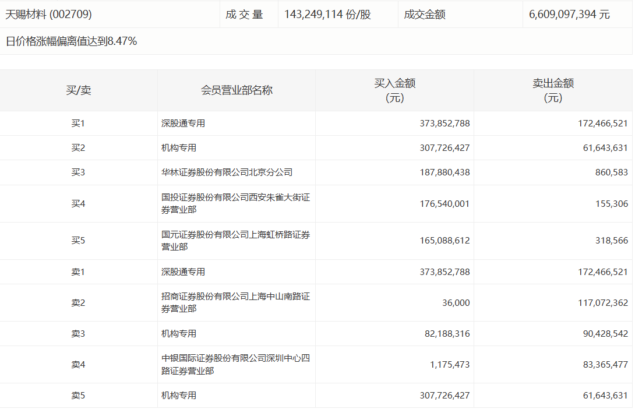Click the 成交量 label in the header
Viewport: 635px width, 409px height.
pos(244,15)
